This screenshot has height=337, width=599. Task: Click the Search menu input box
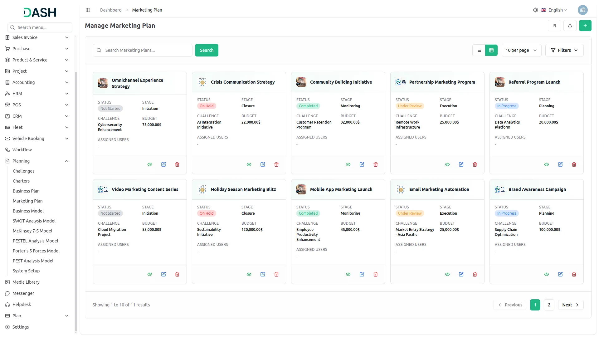click(40, 27)
